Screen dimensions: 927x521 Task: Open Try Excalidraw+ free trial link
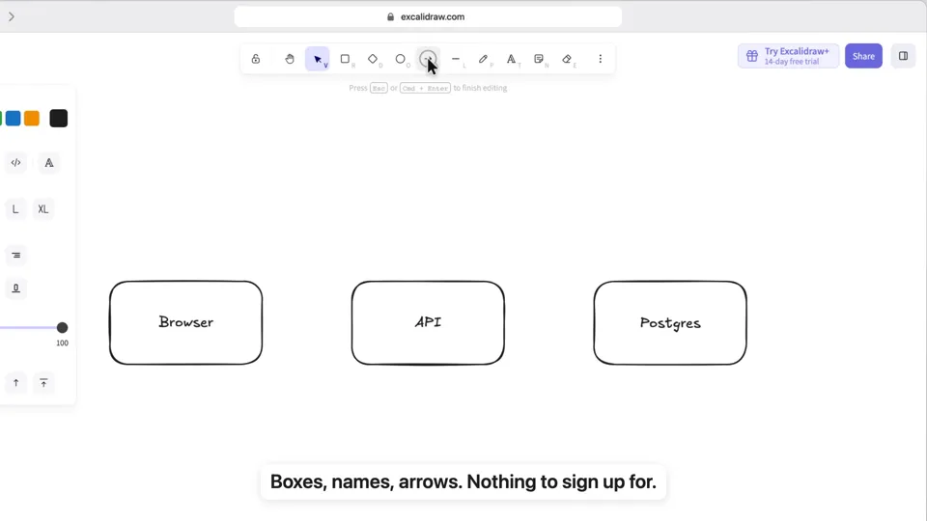click(788, 56)
